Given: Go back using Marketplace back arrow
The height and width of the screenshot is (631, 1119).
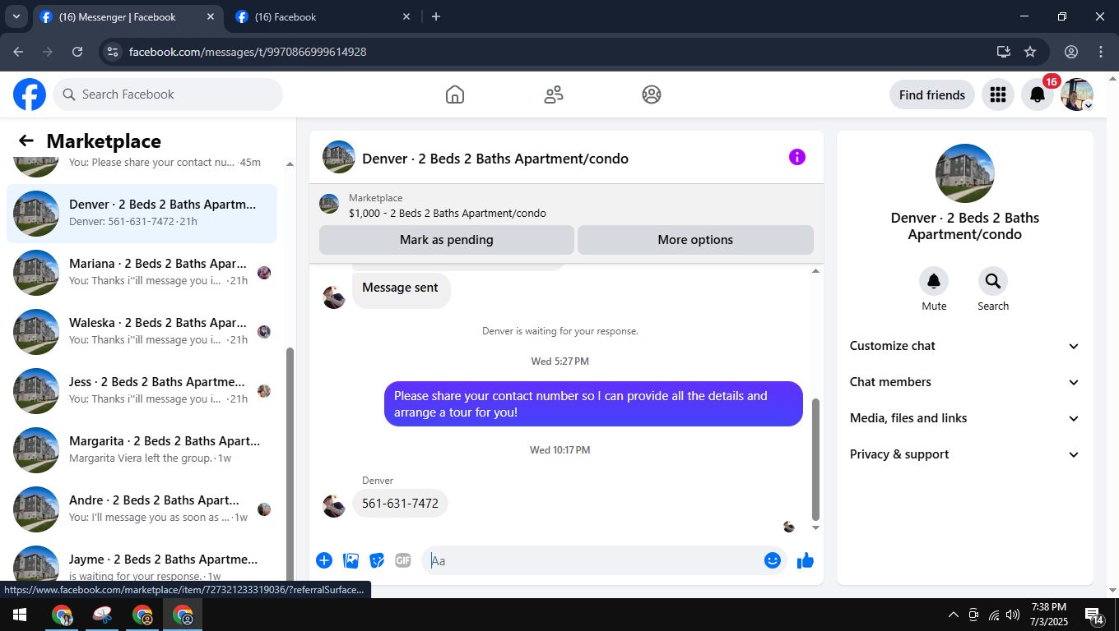Looking at the screenshot, I should click(26, 141).
